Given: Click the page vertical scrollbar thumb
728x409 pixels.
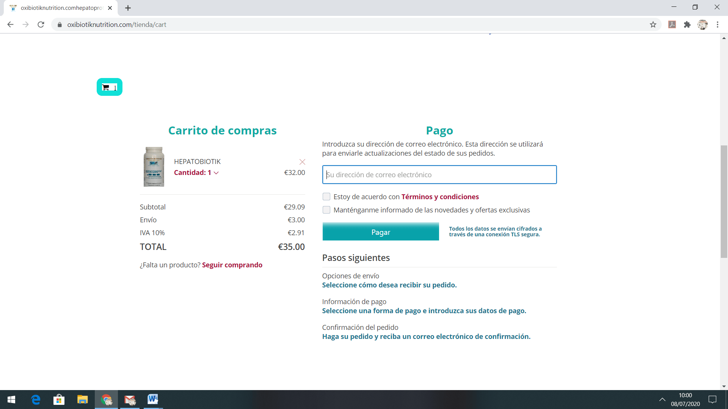Looking at the screenshot, I should (x=724, y=201).
